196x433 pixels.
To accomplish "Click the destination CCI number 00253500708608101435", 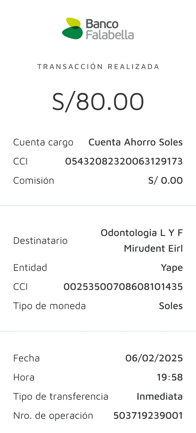I will 123,287.
